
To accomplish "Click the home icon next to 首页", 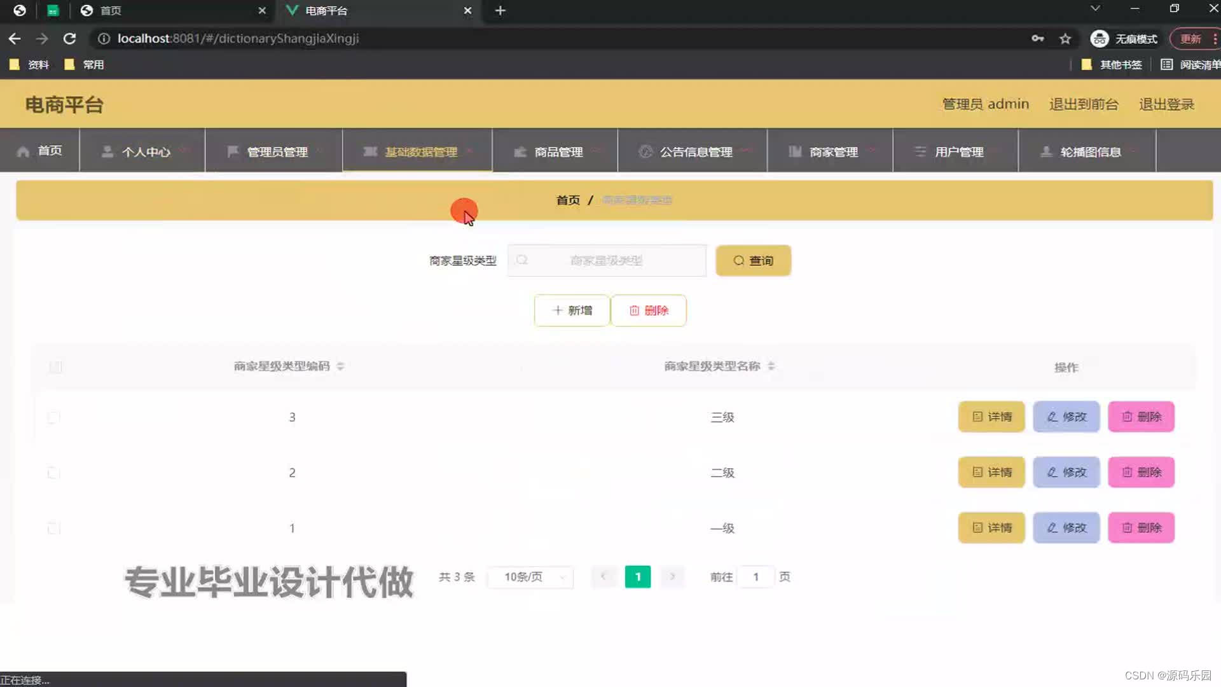I will (22, 151).
